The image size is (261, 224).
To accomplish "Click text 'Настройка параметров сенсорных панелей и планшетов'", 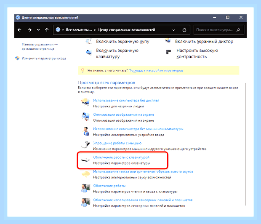I will pos(139,206).
